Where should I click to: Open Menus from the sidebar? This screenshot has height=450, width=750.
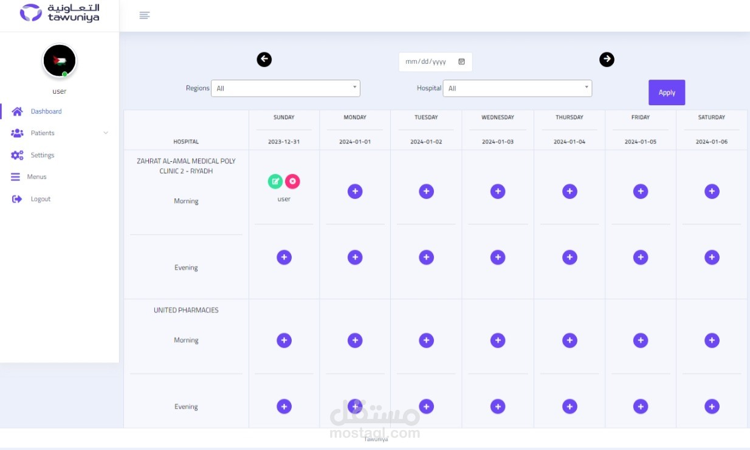pyautogui.click(x=36, y=177)
